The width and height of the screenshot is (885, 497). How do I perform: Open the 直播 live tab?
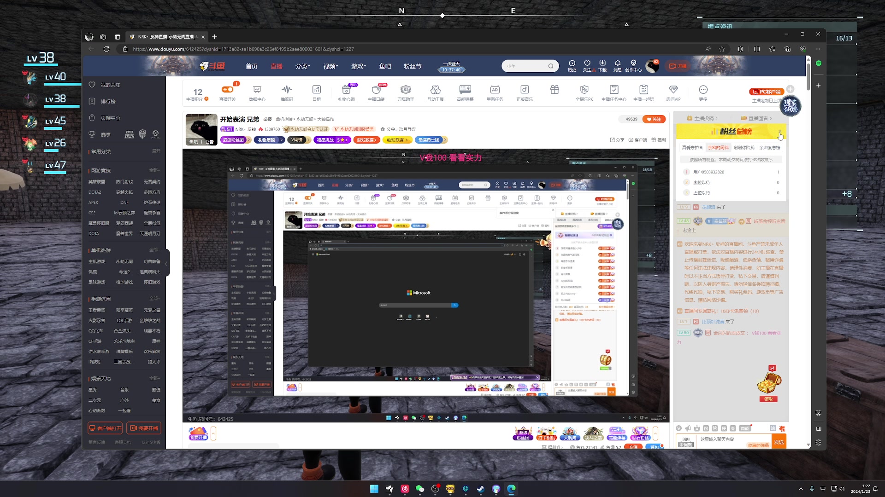coord(277,66)
